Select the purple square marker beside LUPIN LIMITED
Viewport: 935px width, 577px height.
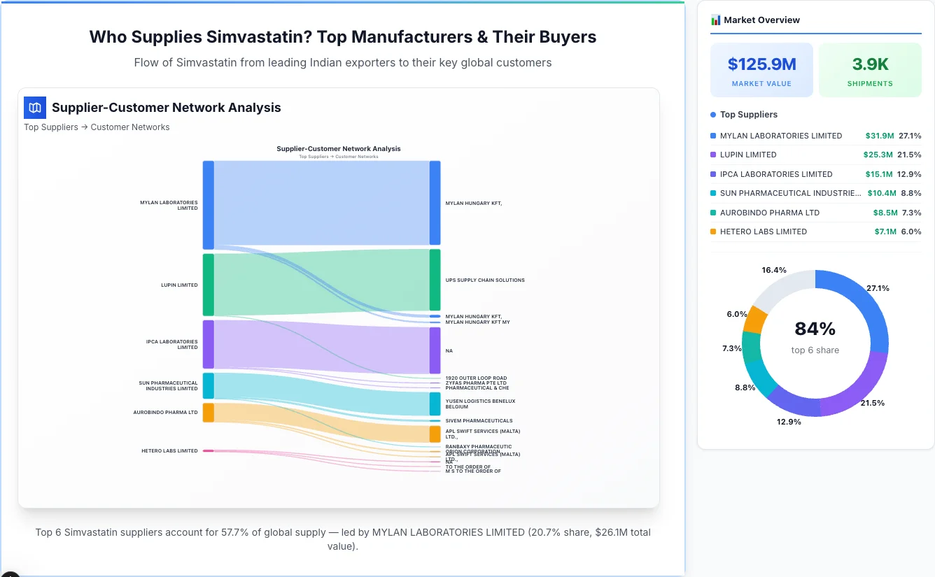(713, 155)
